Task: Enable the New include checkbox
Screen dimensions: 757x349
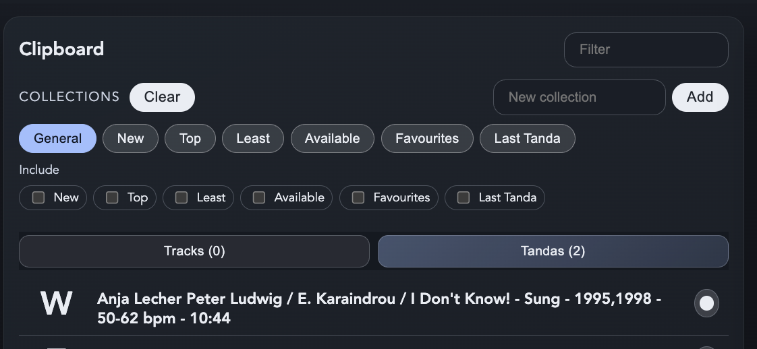Action: [x=38, y=197]
